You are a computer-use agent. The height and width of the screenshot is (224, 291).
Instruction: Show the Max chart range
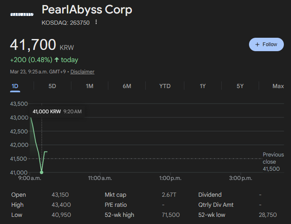click(278, 86)
